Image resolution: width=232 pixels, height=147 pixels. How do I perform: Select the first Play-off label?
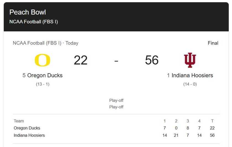pos(116,100)
